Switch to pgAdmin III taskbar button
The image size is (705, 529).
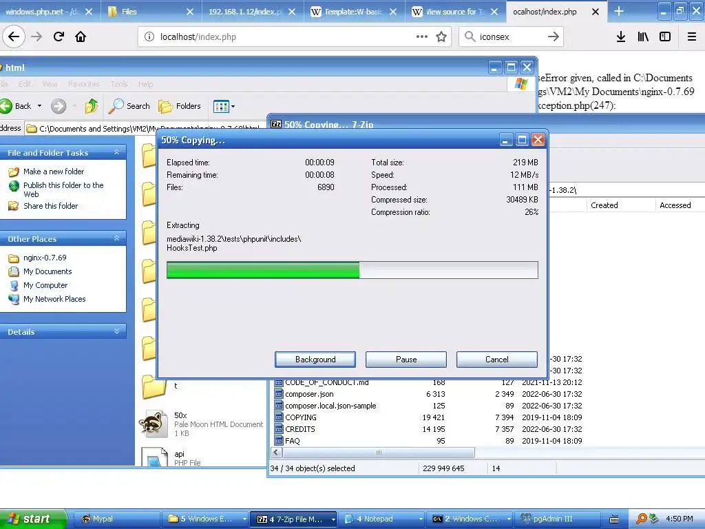[558, 519]
